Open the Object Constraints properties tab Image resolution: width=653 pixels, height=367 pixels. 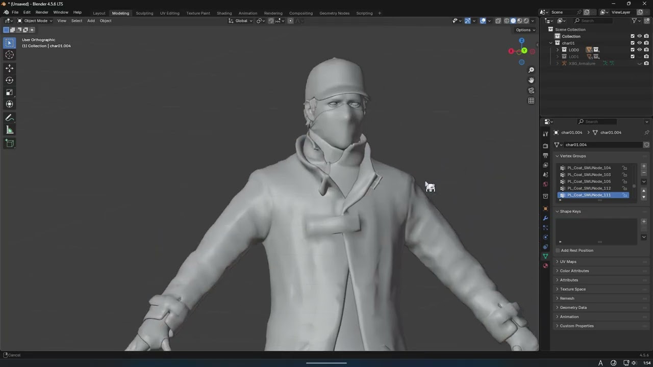click(545, 247)
